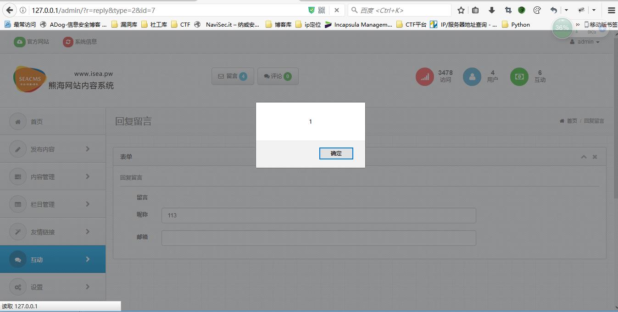This screenshot has height=312, width=618.
Task: Click the 留言 messages button
Action: (x=233, y=76)
